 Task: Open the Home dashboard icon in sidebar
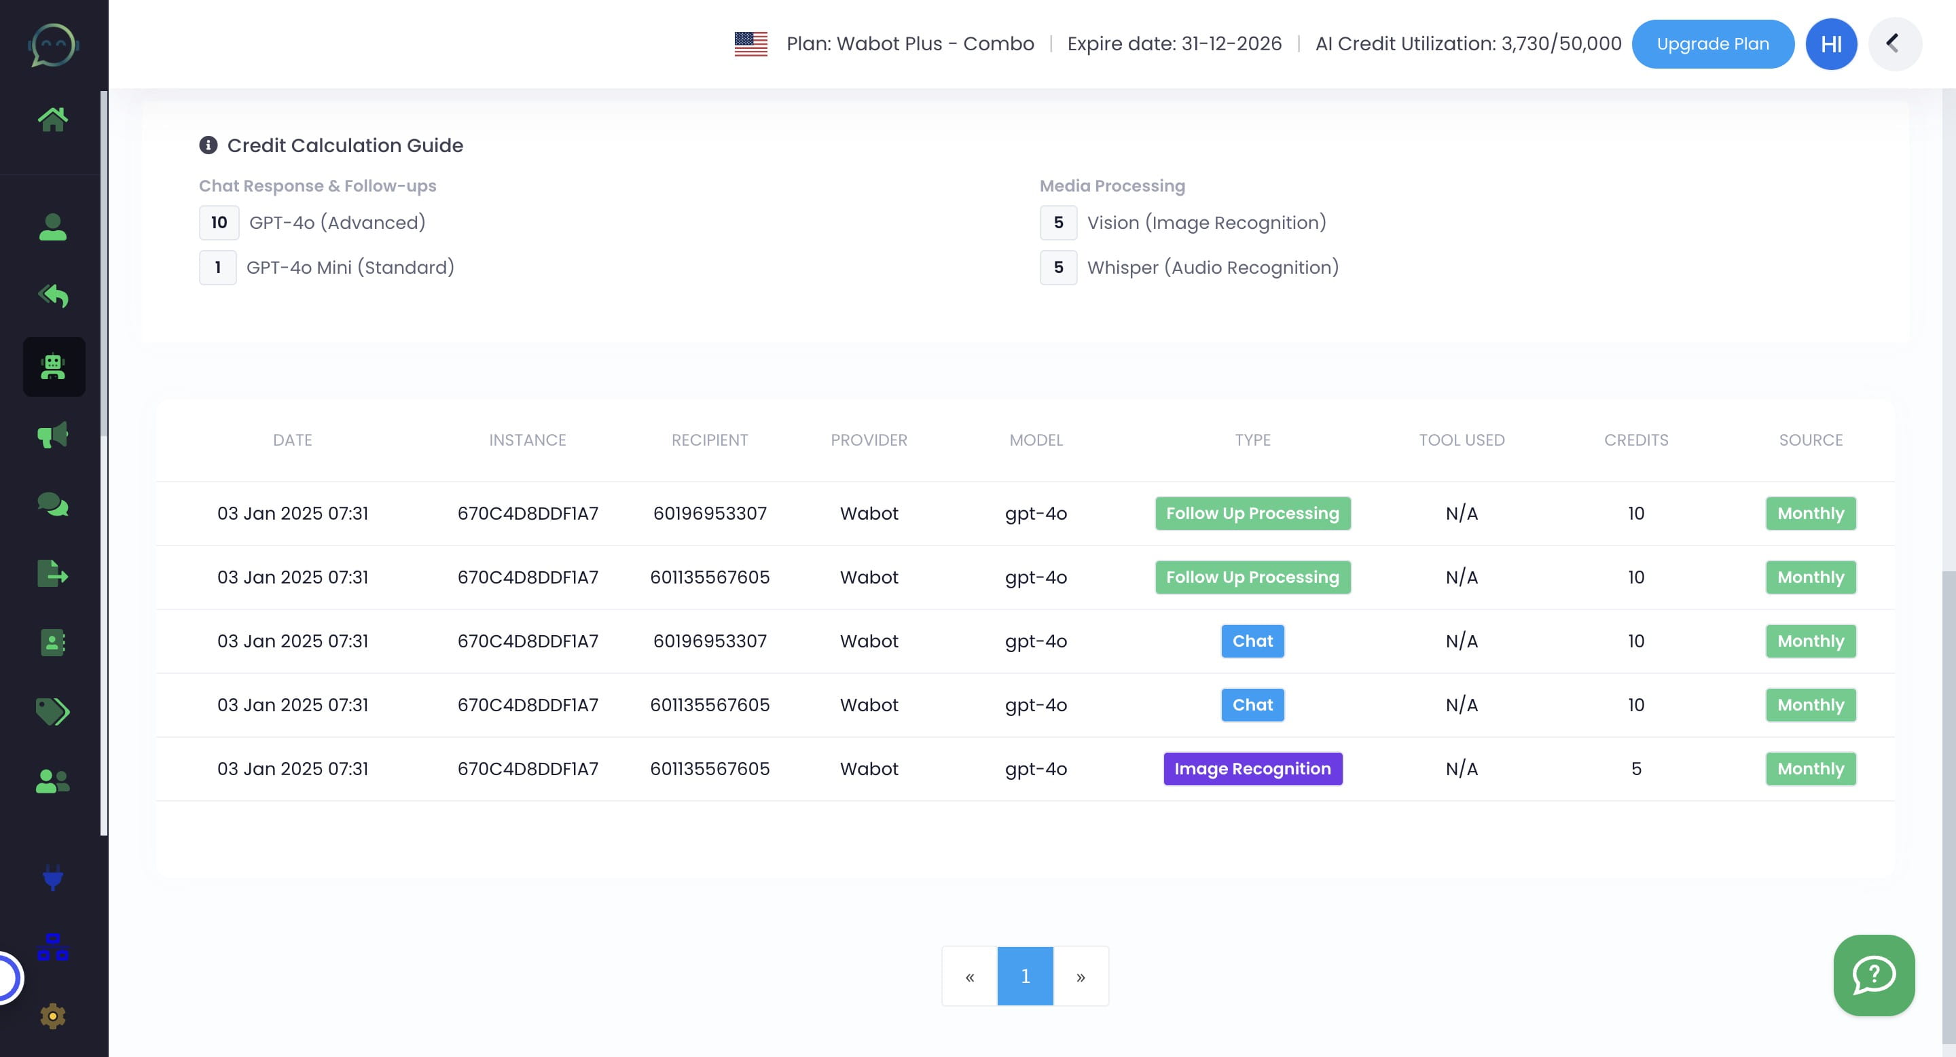(53, 118)
